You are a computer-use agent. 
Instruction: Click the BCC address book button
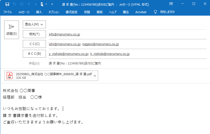[x=34, y=54]
